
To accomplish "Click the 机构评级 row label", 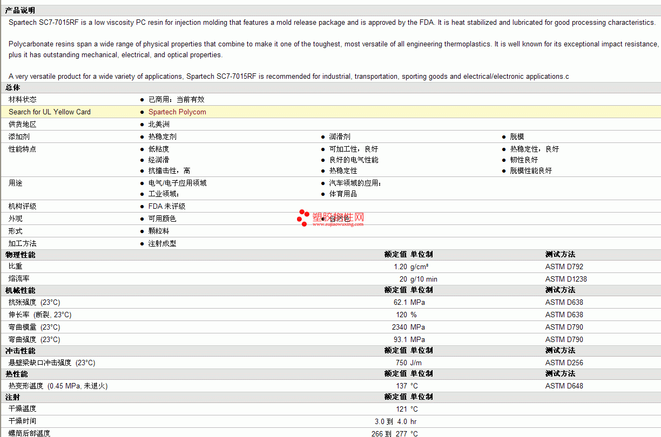I will tap(23, 206).
